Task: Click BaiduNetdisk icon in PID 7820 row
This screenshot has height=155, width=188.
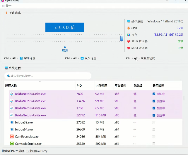Action: coord(12,94)
